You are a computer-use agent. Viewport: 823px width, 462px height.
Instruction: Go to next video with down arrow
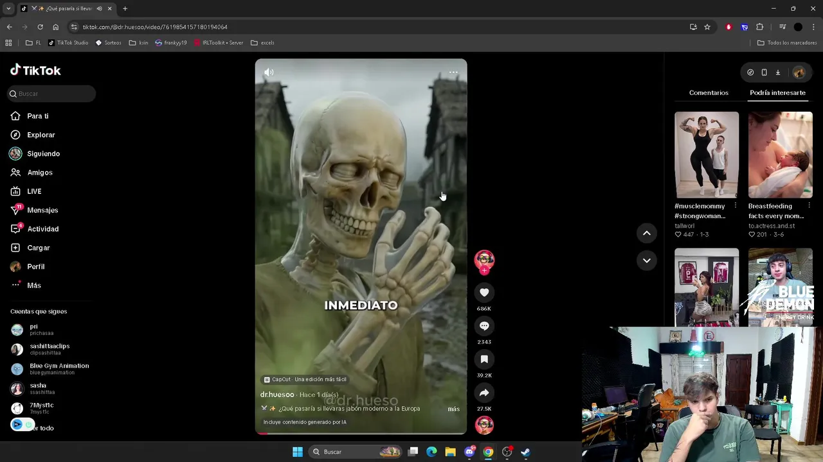click(x=647, y=260)
